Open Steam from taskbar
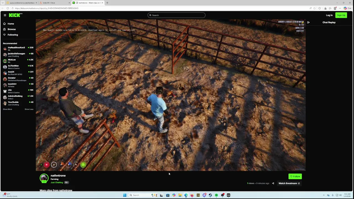The image size is (354, 199). tap(210, 195)
